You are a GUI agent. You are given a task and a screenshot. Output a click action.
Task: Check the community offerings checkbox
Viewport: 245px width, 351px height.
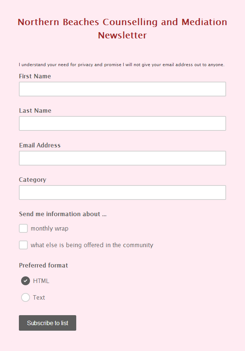click(x=23, y=245)
